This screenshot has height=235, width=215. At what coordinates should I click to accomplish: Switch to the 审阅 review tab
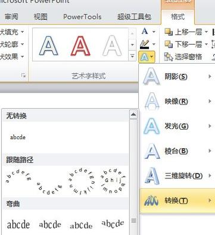(11, 17)
